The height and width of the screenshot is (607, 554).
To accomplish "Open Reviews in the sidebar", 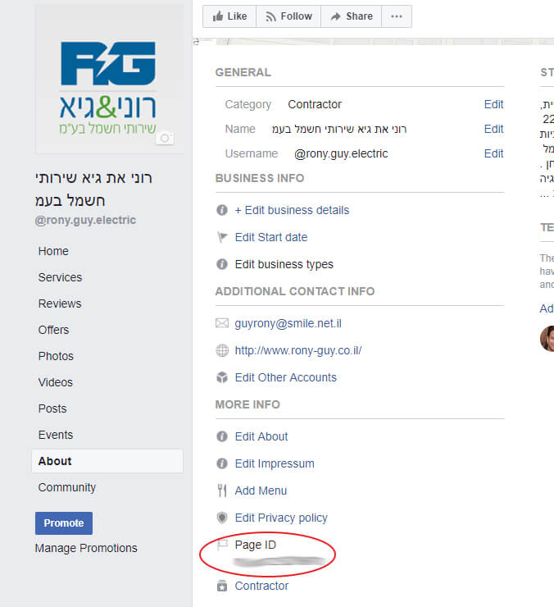I will click(60, 303).
